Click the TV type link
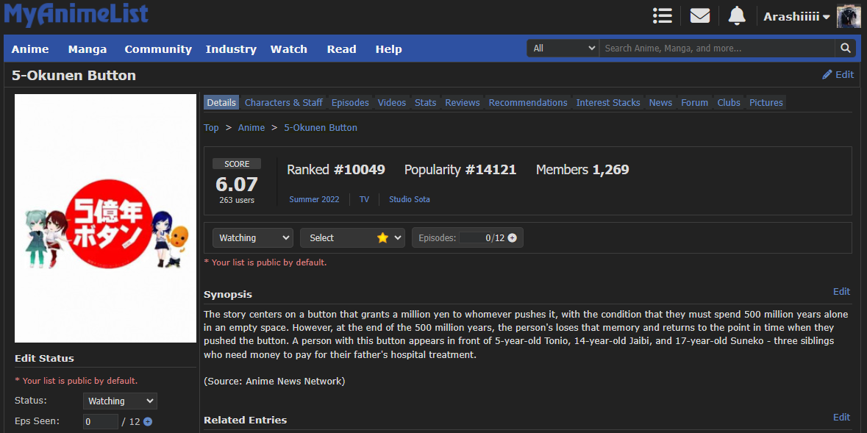 [x=365, y=200]
